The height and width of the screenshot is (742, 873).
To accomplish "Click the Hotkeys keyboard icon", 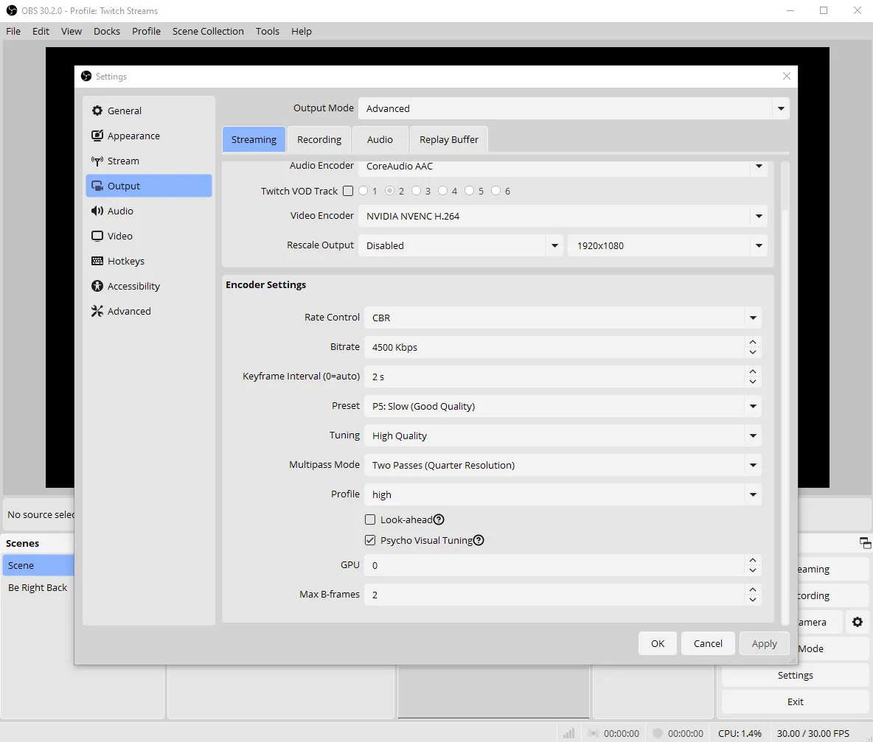I will 97,261.
